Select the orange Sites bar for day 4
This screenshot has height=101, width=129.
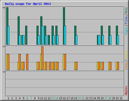[x=20, y=62]
